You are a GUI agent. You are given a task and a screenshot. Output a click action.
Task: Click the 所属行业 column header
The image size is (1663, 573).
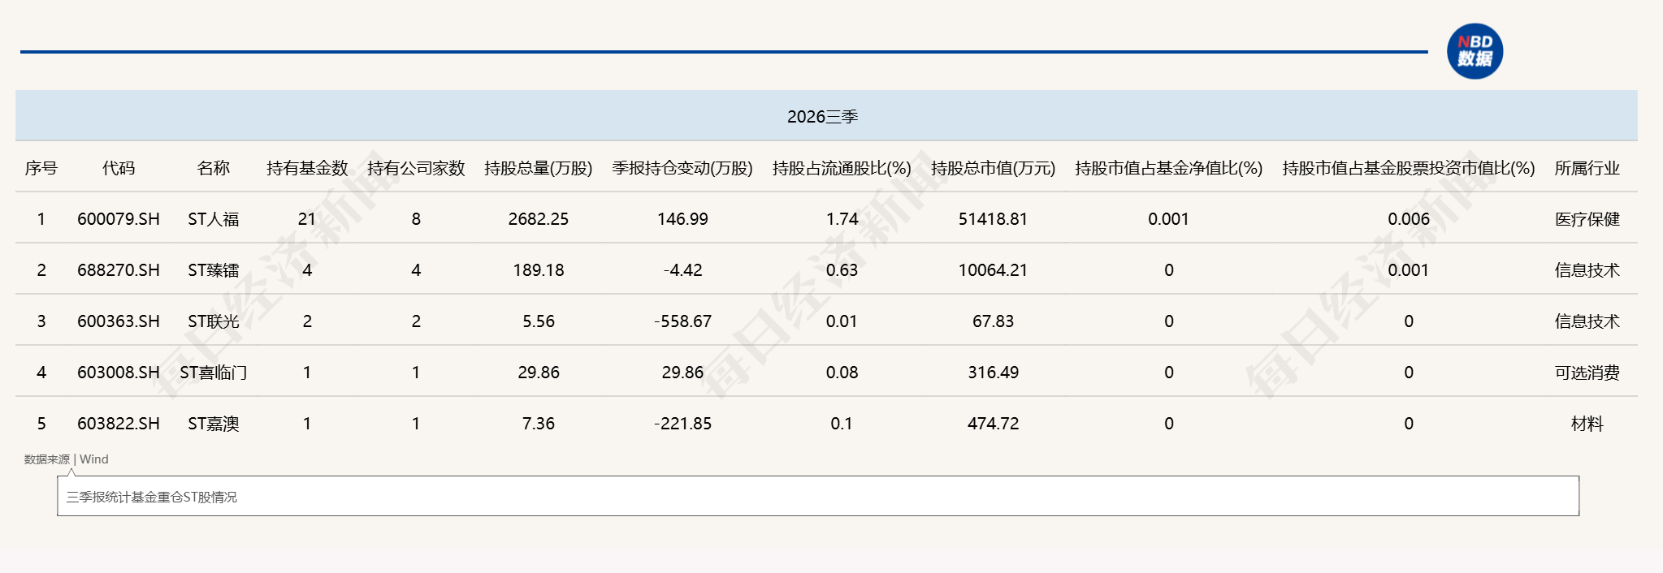tap(1587, 168)
